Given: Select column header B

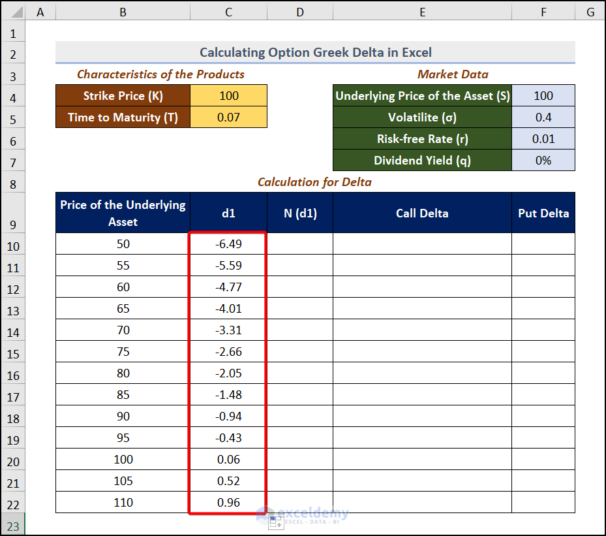Looking at the screenshot, I should 123,11.
